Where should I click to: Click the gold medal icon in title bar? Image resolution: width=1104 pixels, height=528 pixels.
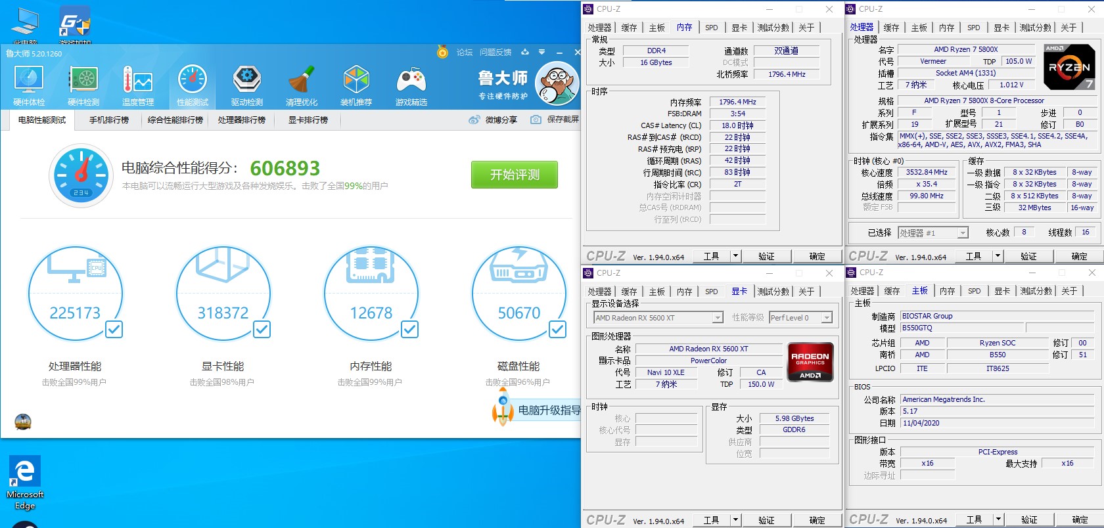click(443, 52)
